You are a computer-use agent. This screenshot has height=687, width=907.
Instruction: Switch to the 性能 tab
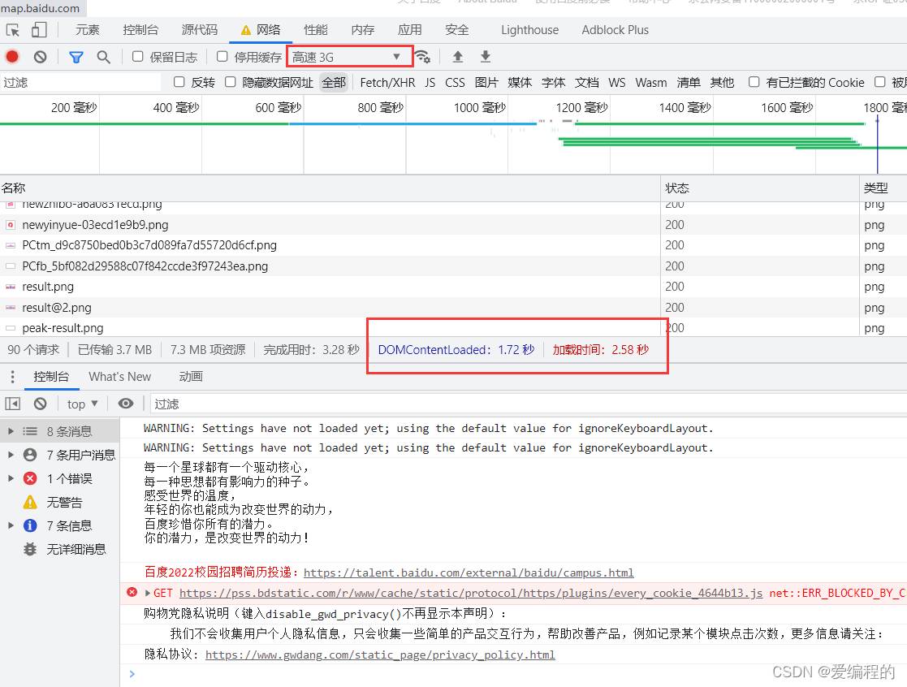[x=316, y=30]
